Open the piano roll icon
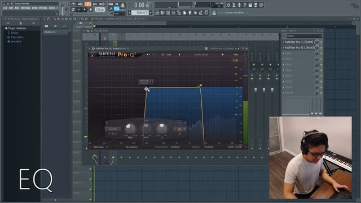The width and height of the screenshot is (361, 203). click(x=163, y=13)
